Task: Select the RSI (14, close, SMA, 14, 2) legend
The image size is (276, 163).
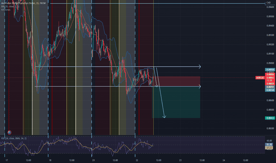Action: 14,138
